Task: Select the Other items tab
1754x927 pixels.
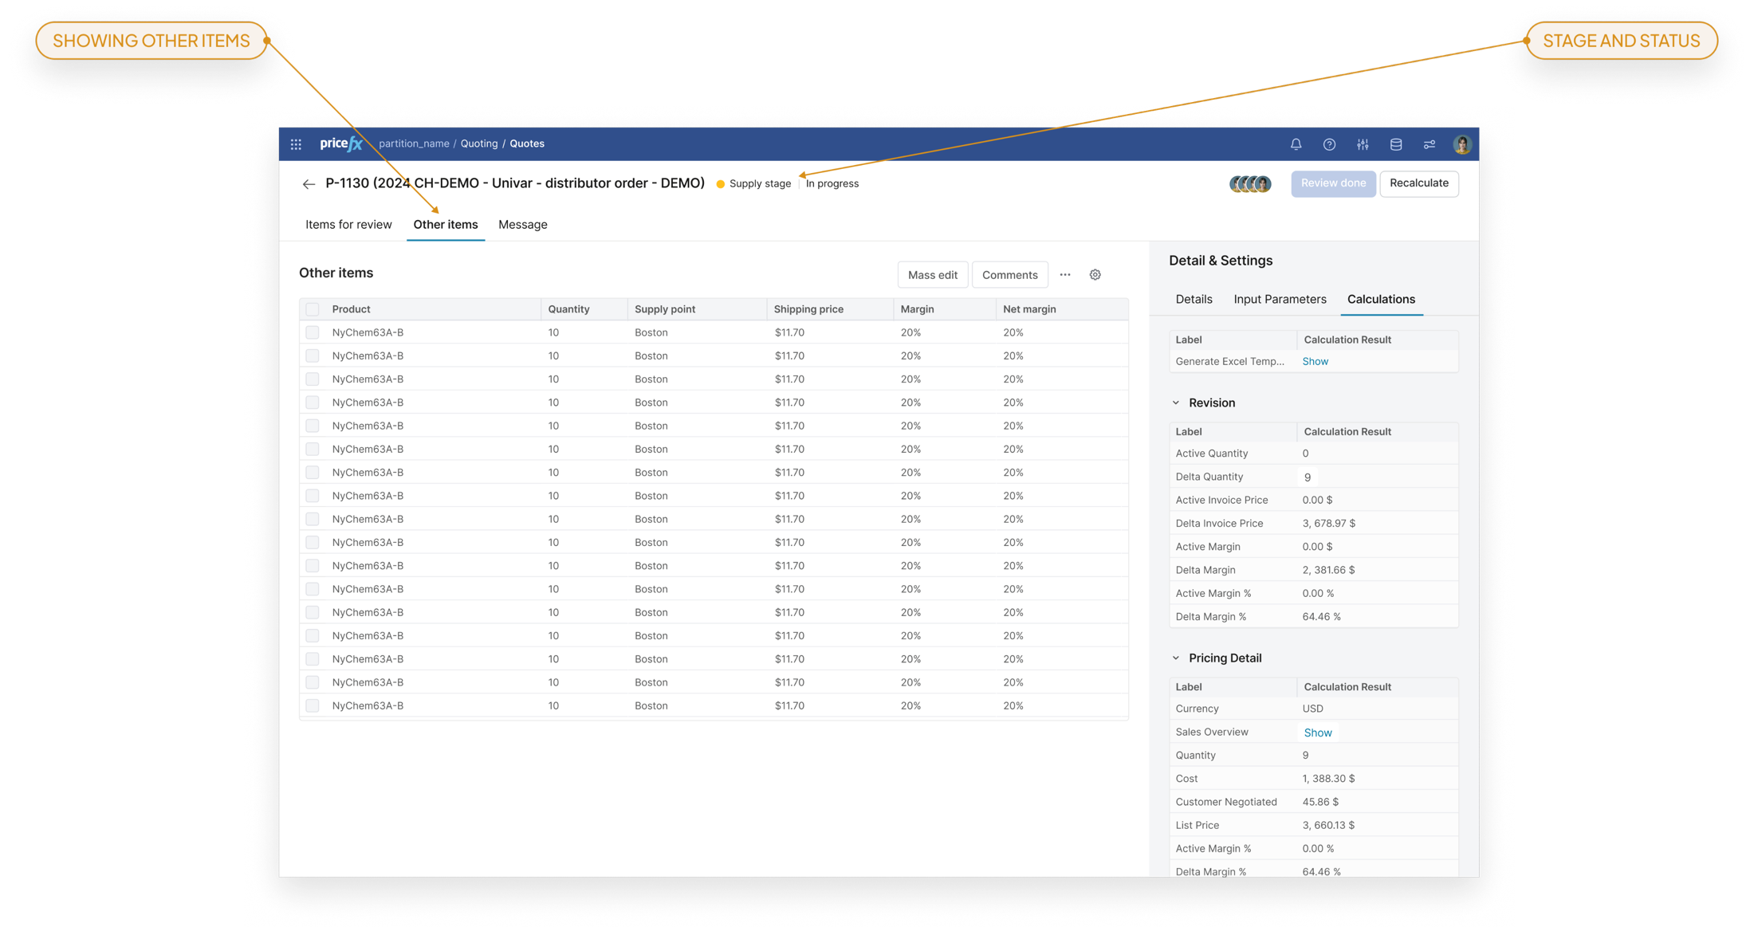Action: click(446, 225)
